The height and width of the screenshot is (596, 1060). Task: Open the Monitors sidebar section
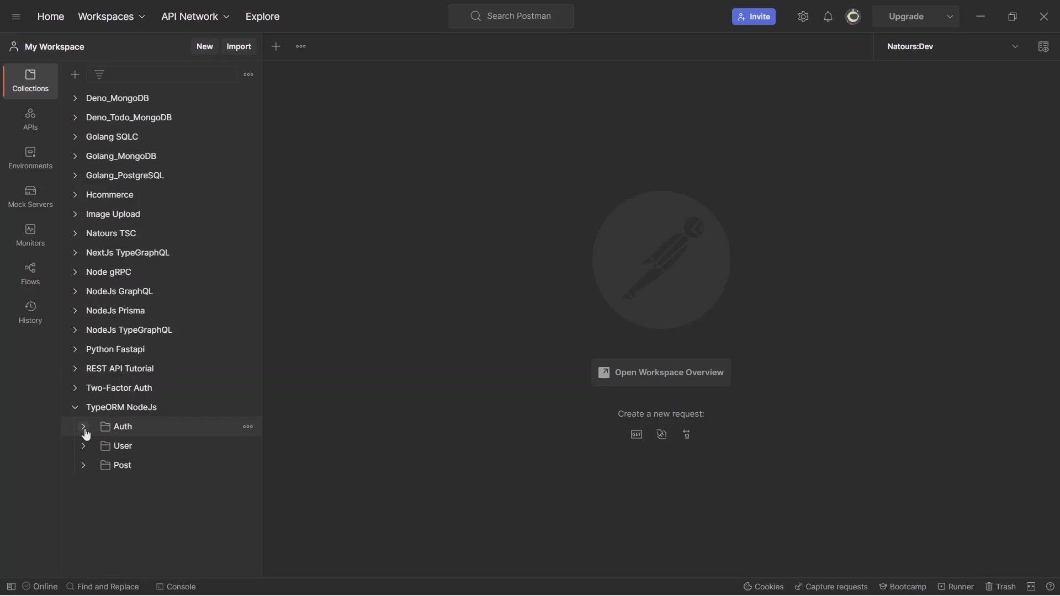pyautogui.click(x=30, y=236)
